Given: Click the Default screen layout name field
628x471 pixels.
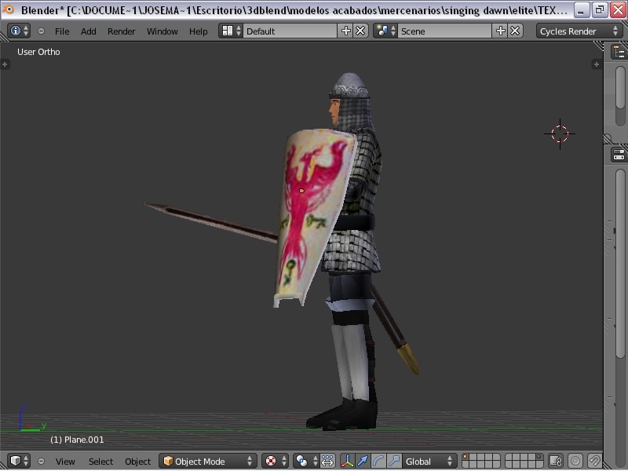Looking at the screenshot, I should (x=289, y=31).
